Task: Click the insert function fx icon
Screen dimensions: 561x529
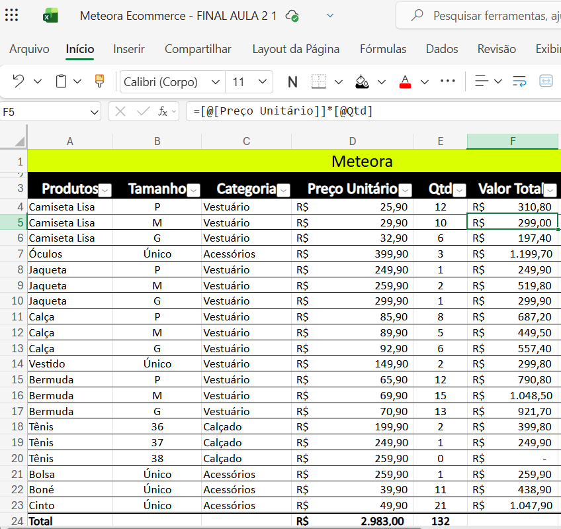Action: pyautogui.click(x=163, y=112)
